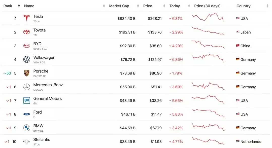
Task: Sort by Price column header
Action: pos(148,6)
